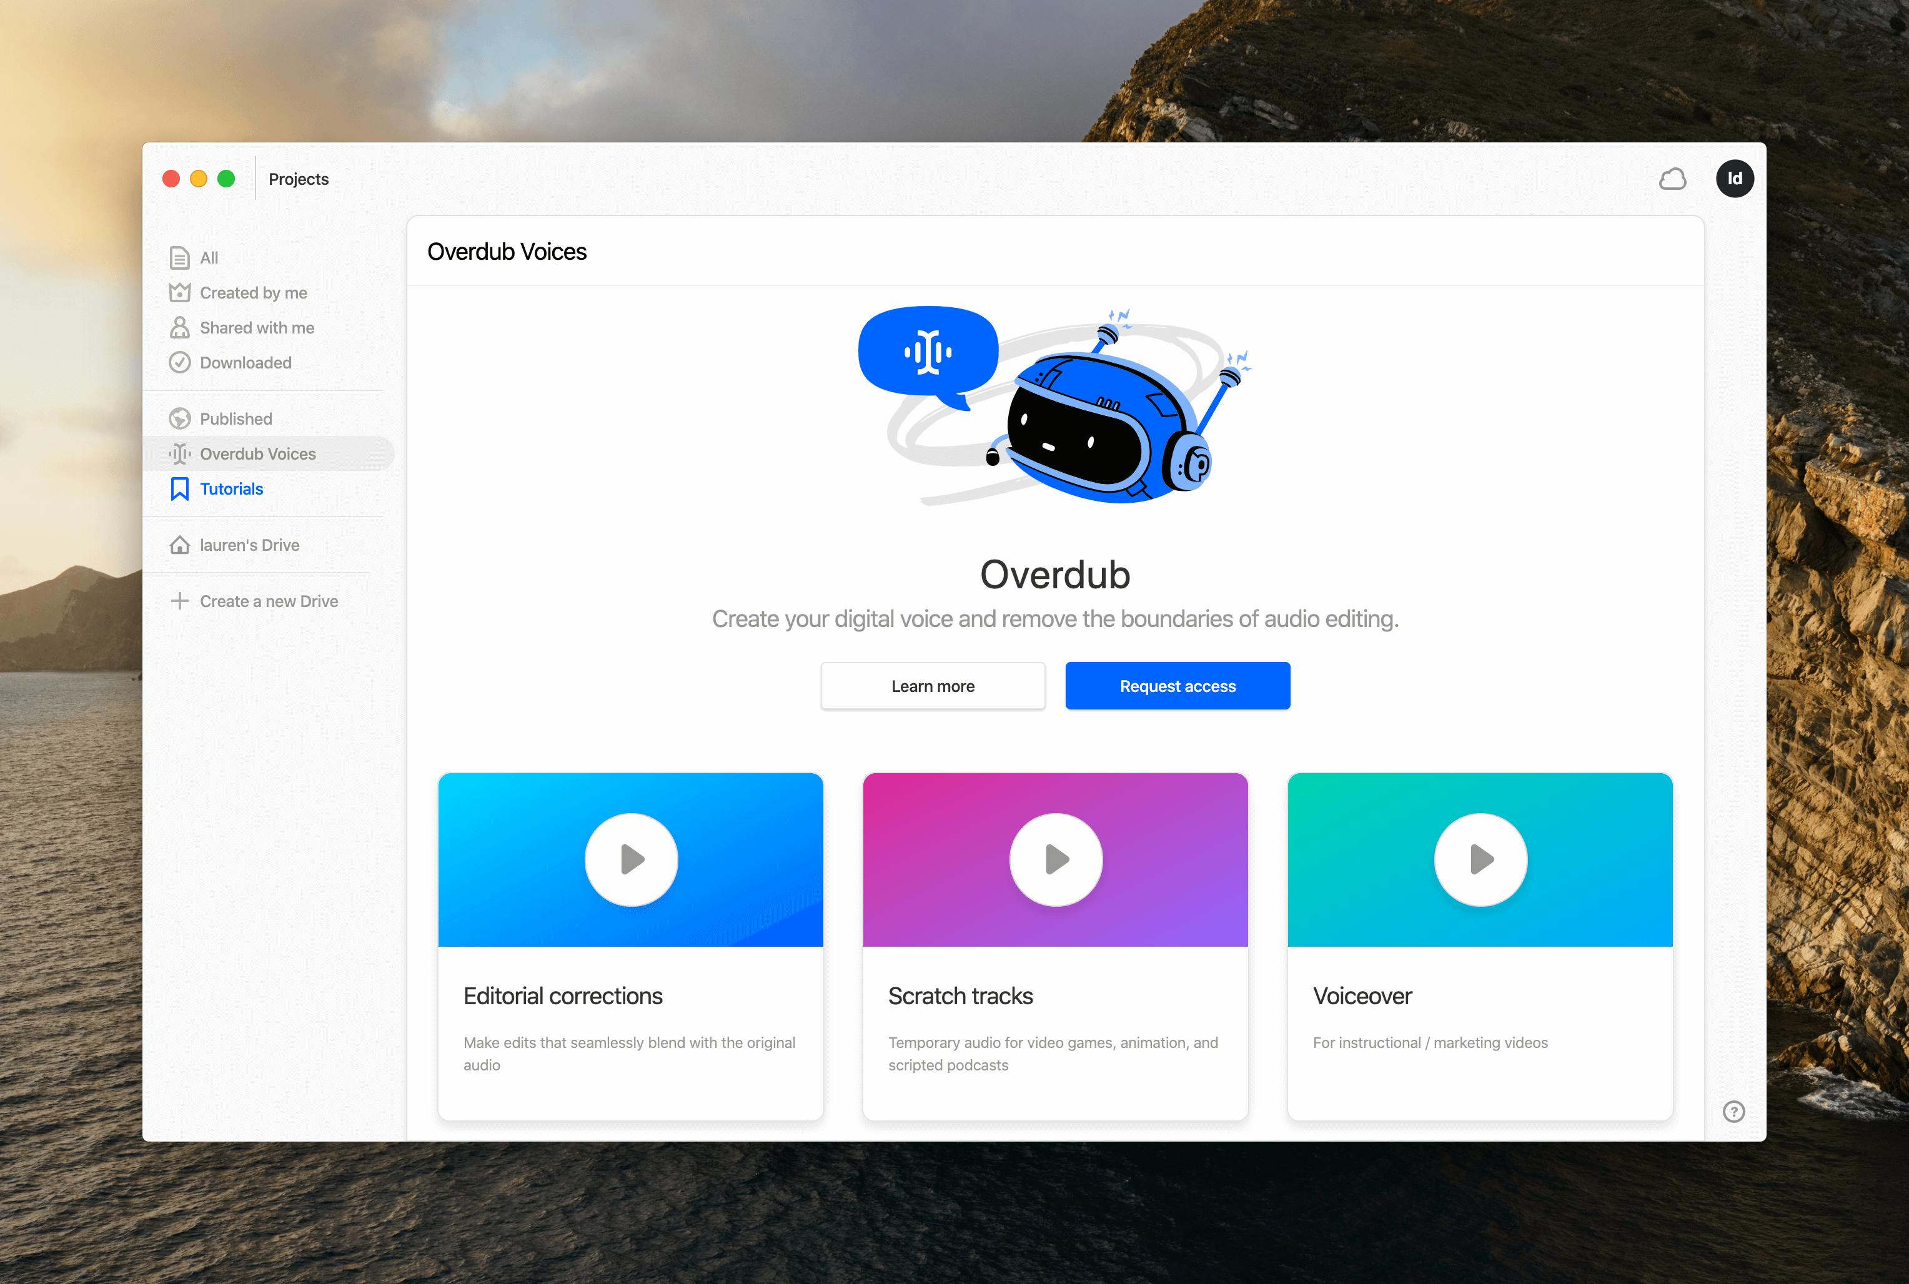Open the Tutorials section
This screenshot has width=1909, height=1284.
(231, 489)
